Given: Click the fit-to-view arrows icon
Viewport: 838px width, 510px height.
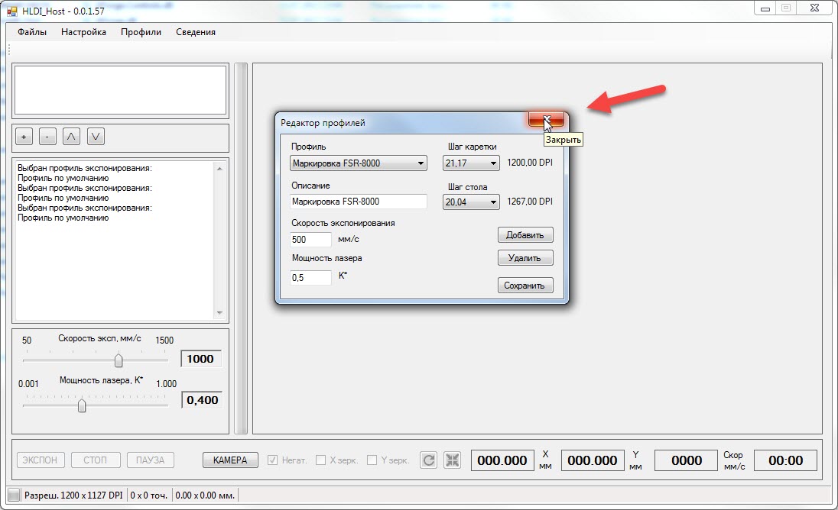Looking at the screenshot, I should pyautogui.click(x=452, y=460).
